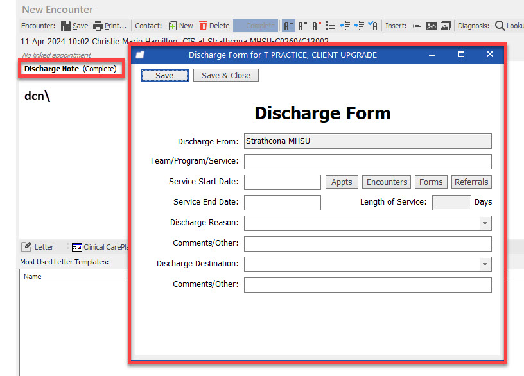
Task: Add a new contact with New icon
Action: tap(172, 26)
